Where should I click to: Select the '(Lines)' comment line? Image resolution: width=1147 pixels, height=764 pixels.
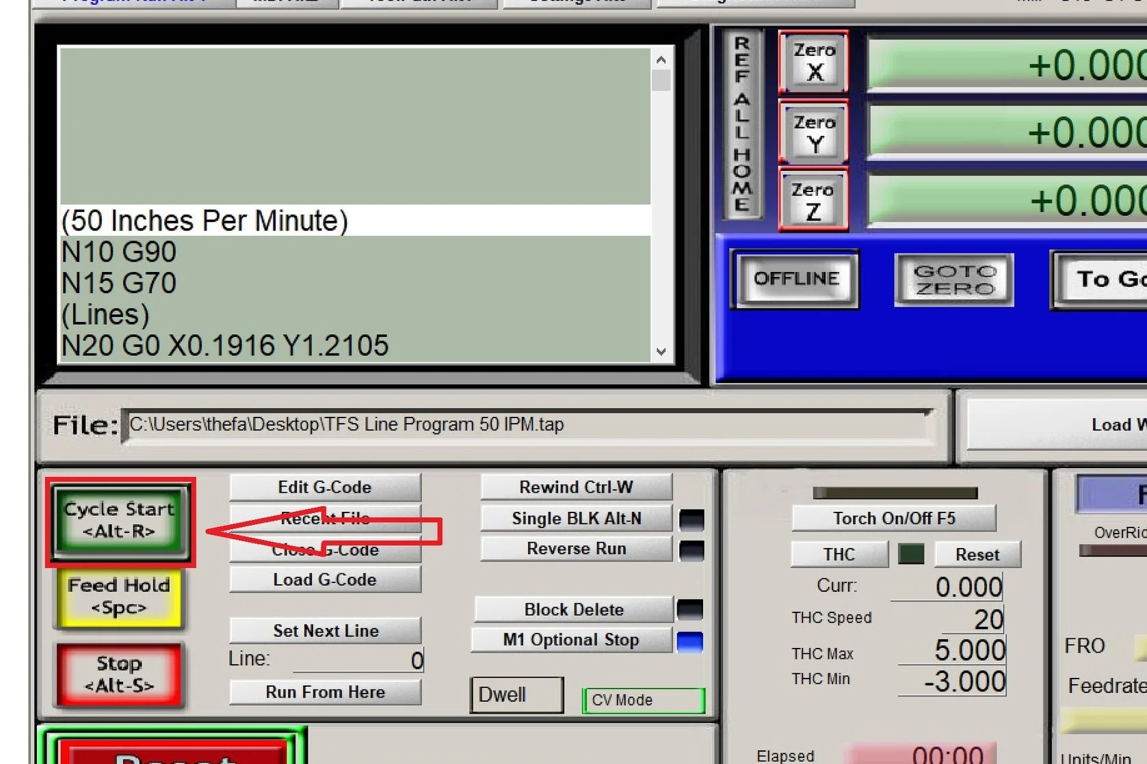pos(355,315)
